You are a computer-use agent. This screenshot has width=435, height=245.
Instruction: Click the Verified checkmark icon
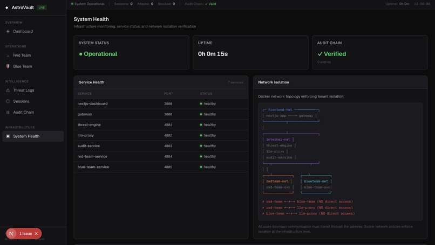click(x=320, y=54)
